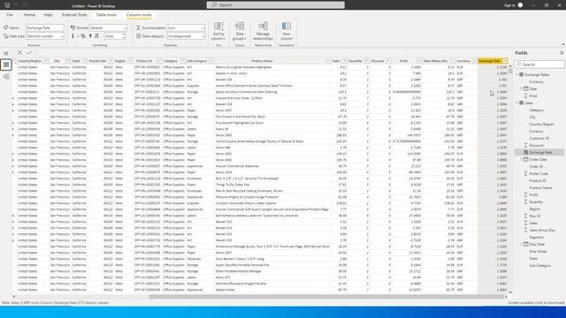Click sigma icon beside Profit field
This screenshot has width=566, height=318.
526,194
